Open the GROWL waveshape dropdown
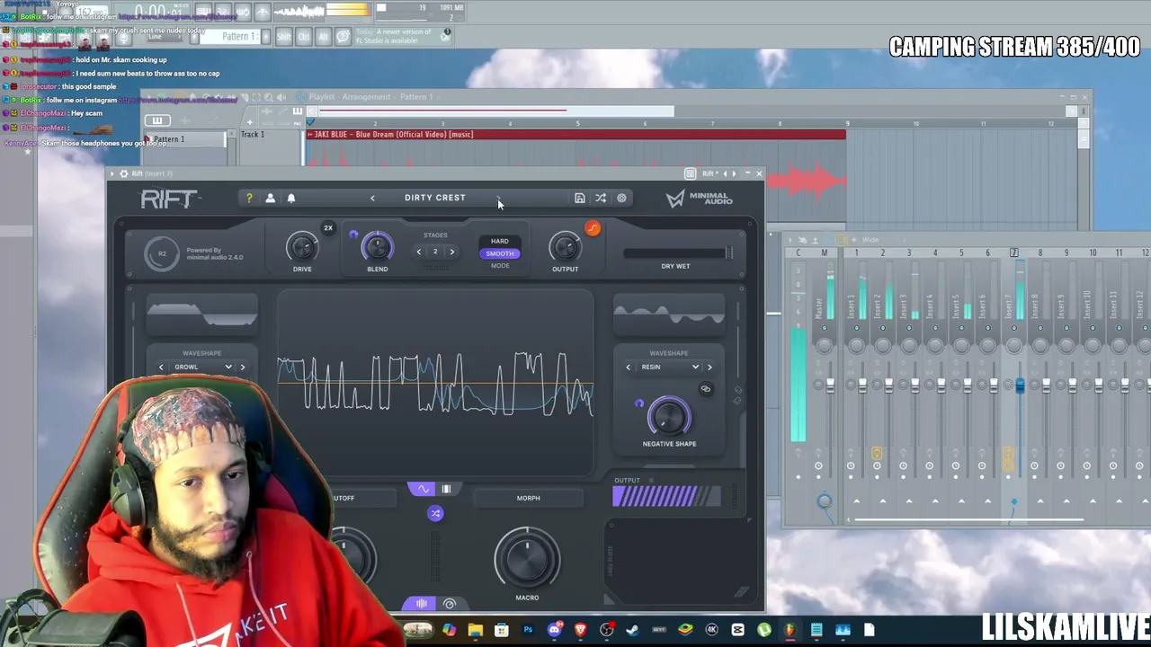The width and height of the screenshot is (1151, 647). [x=201, y=367]
